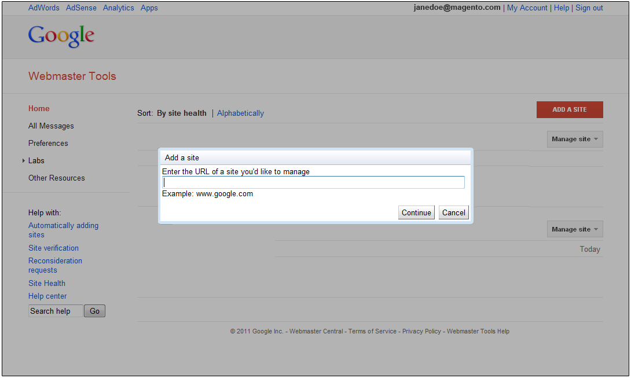Viewport: 631px width, 378px height.
Task: Cancel the Add a site dialog
Action: (x=453, y=212)
